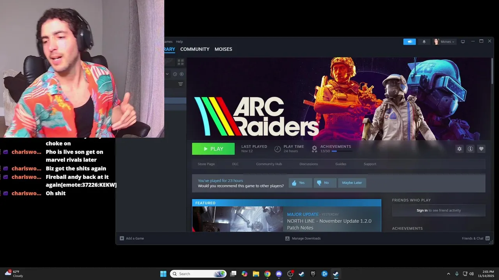
Task: Open the Achievements ribbon icon
Action: (x=315, y=149)
